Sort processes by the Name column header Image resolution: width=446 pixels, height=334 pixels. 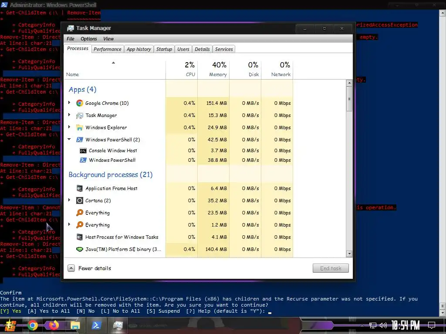(x=115, y=69)
